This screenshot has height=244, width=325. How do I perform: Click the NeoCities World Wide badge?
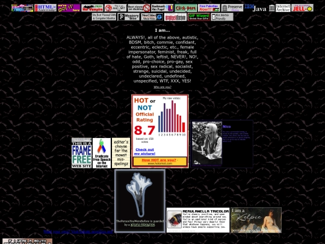pos(152,17)
